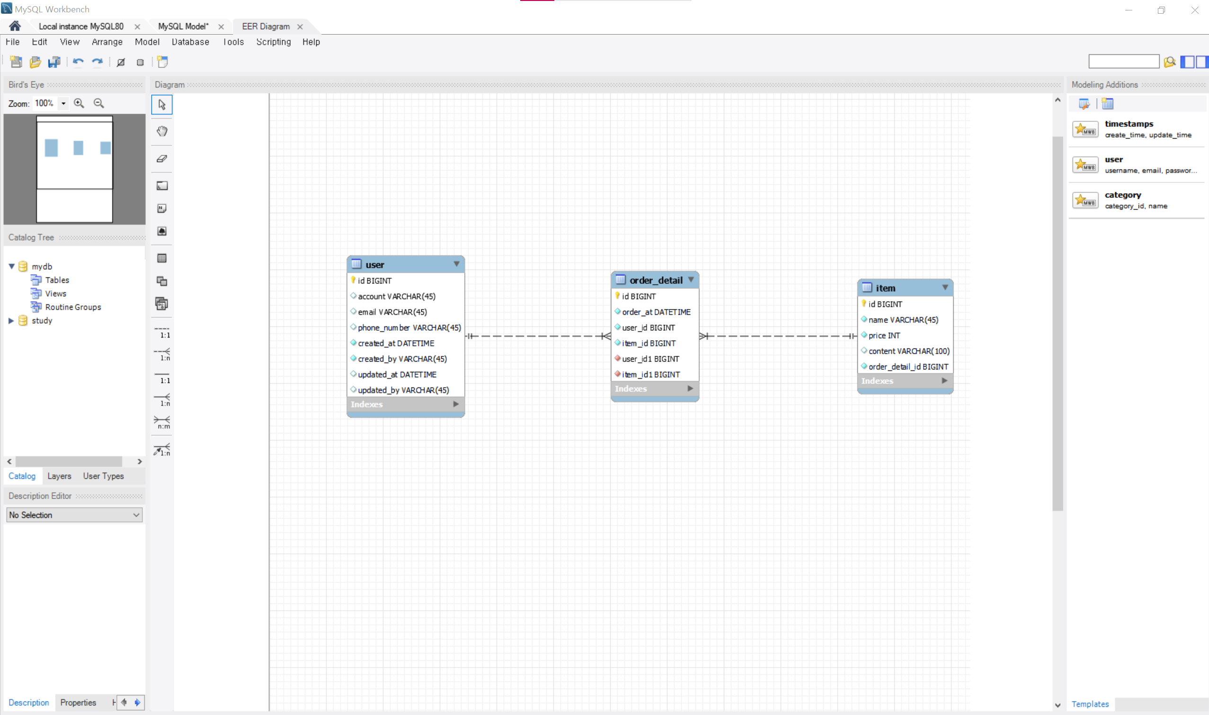Image resolution: width=1209 pixels, height=715 pixels.
Task: Click the Undo arrow in the toolbar
Action: [78, 62]
